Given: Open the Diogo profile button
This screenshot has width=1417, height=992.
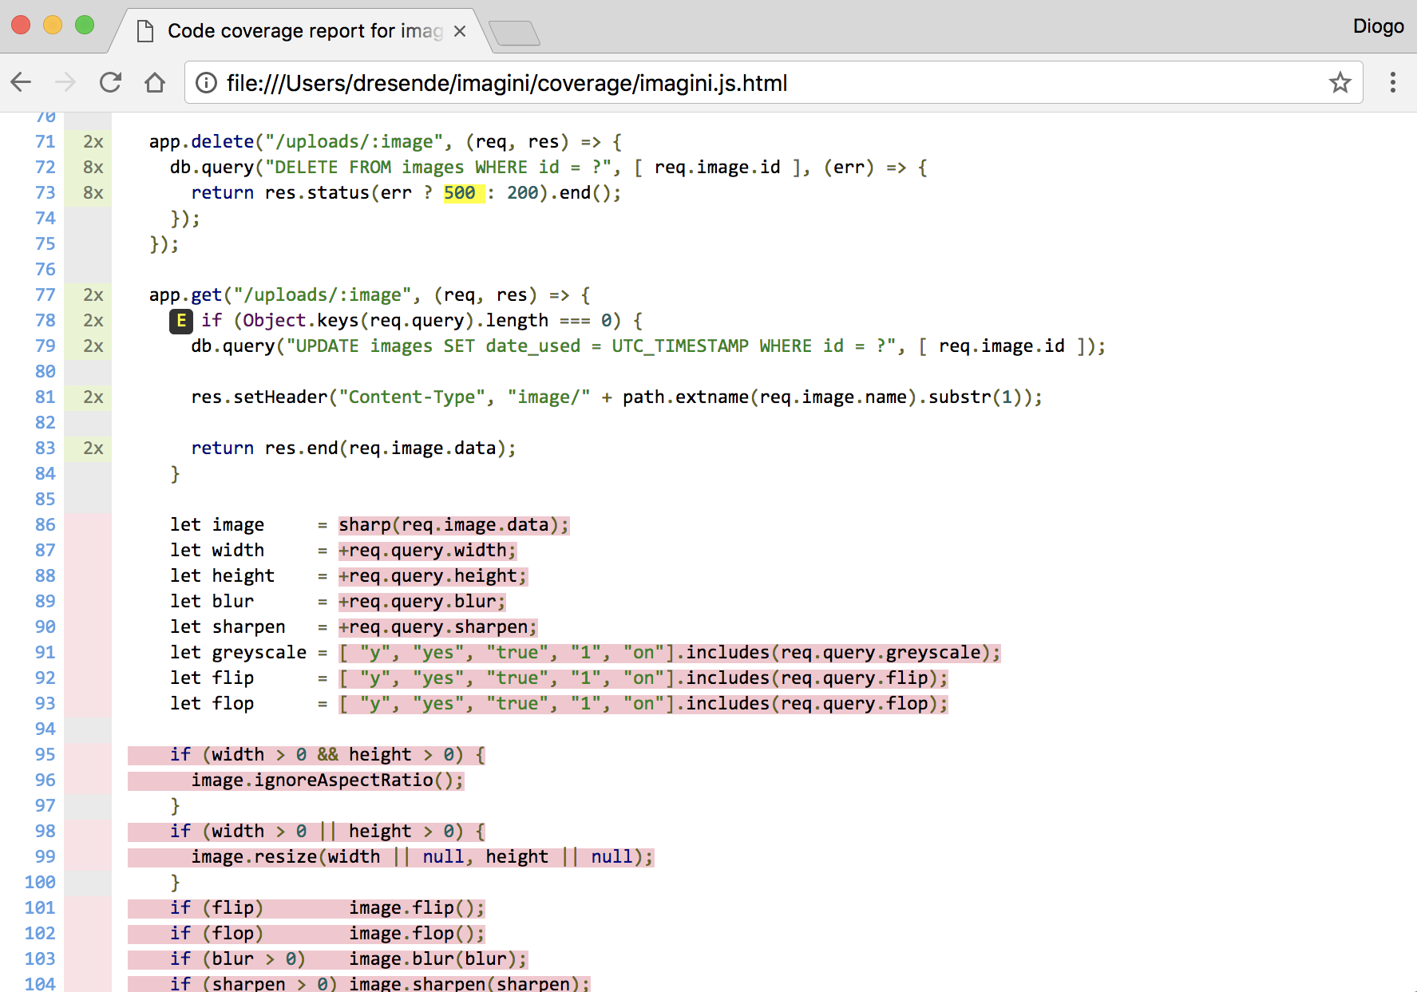Looking at the screenshot, I should point(1378,26).
